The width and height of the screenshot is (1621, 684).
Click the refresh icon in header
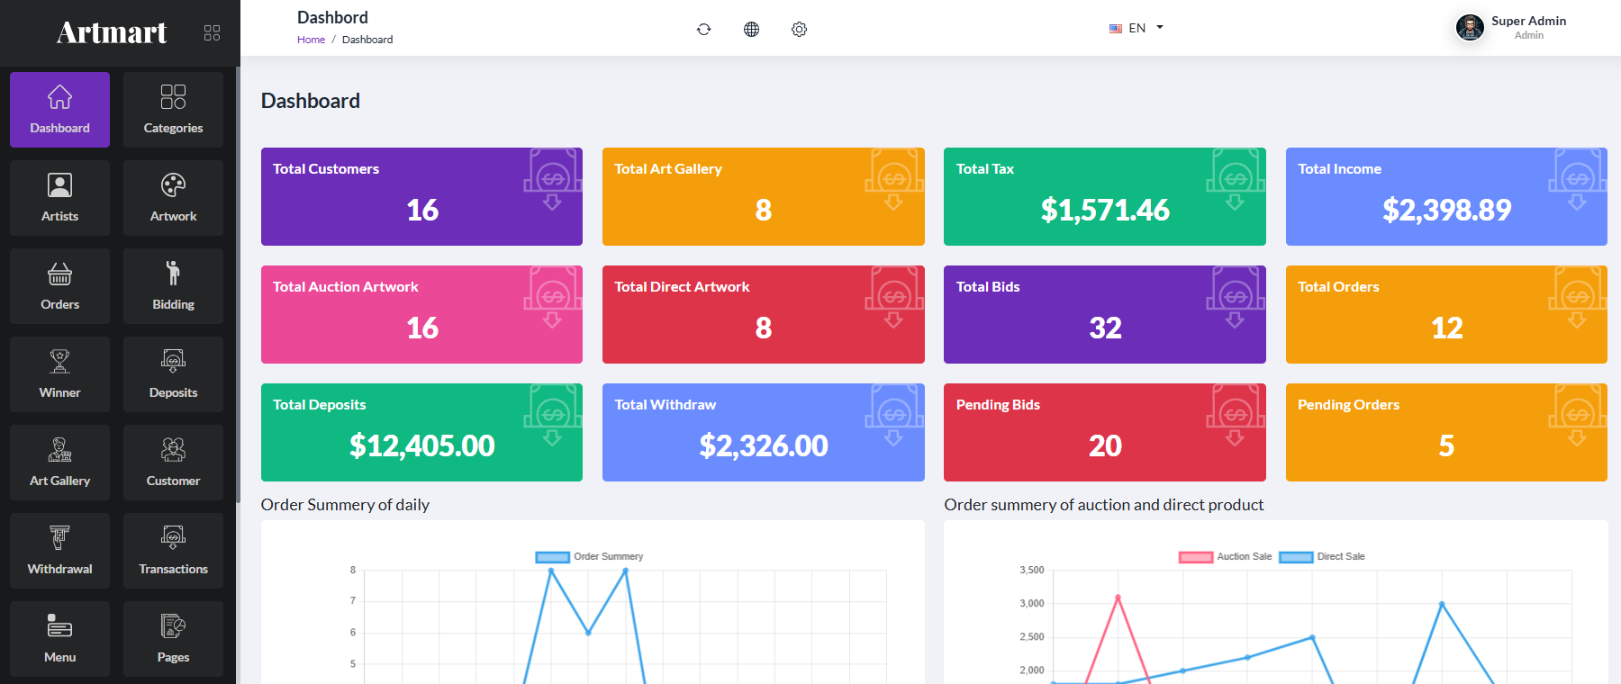click(704, 30)
